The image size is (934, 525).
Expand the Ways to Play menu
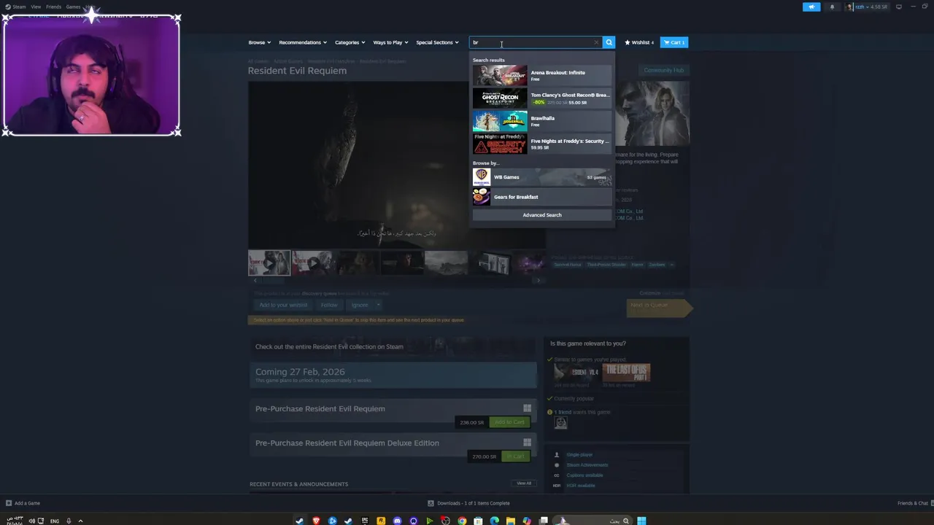[390, 42]
